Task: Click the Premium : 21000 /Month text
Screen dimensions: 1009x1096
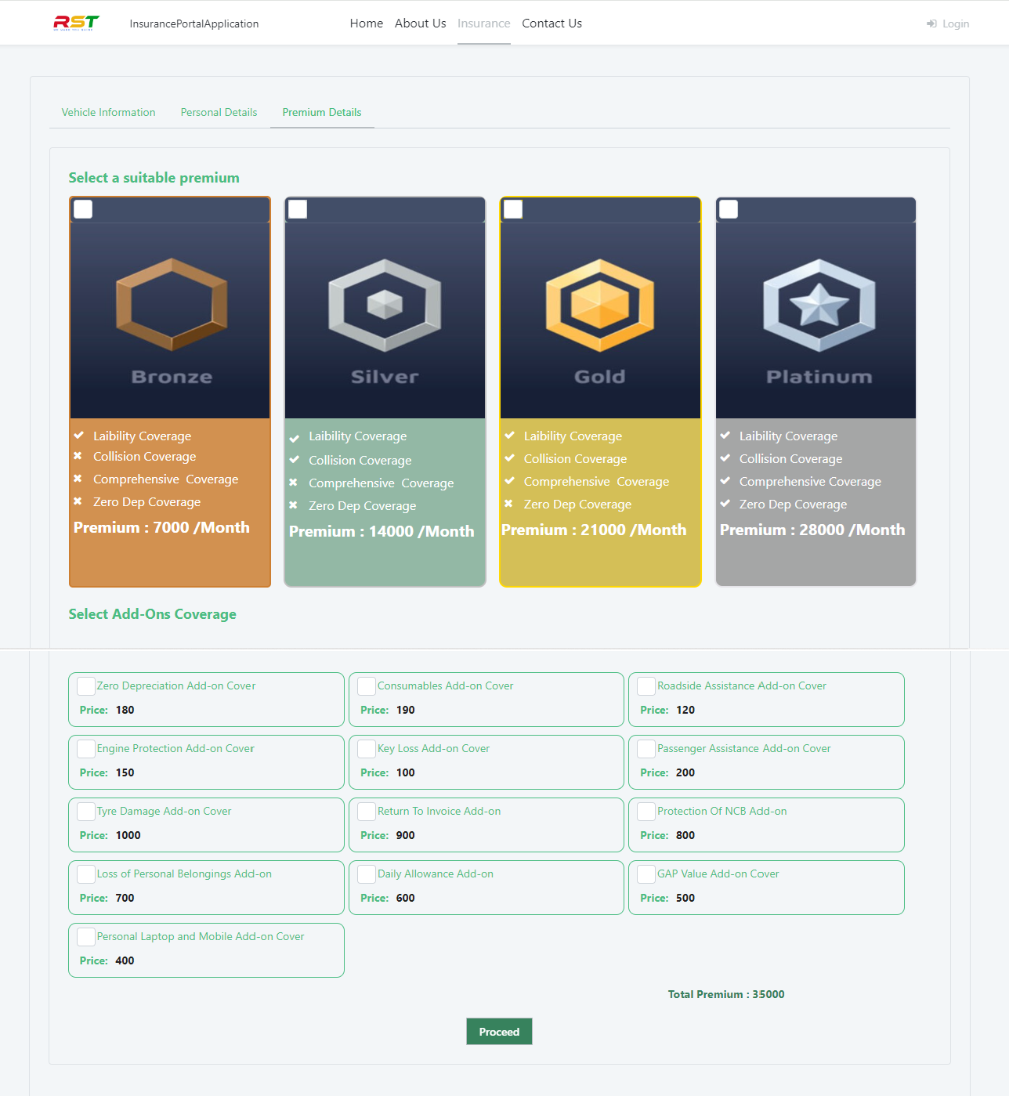Action: pyautogui.click(x=594, y=530)
